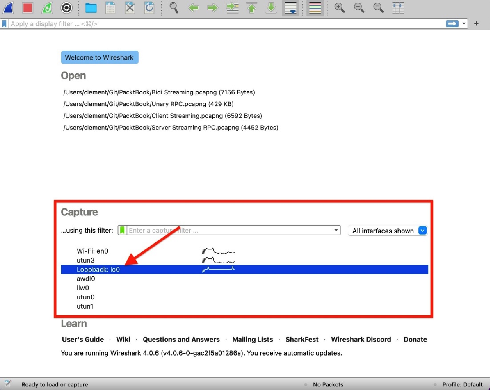Select the awdl0 interface
Screen dimensions: 490x390
(x=244, y=279)
